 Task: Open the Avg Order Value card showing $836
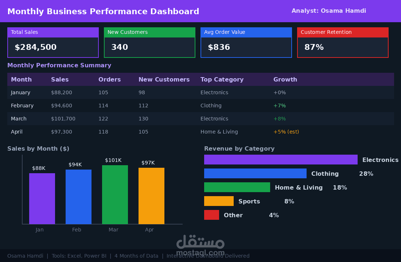246,42
